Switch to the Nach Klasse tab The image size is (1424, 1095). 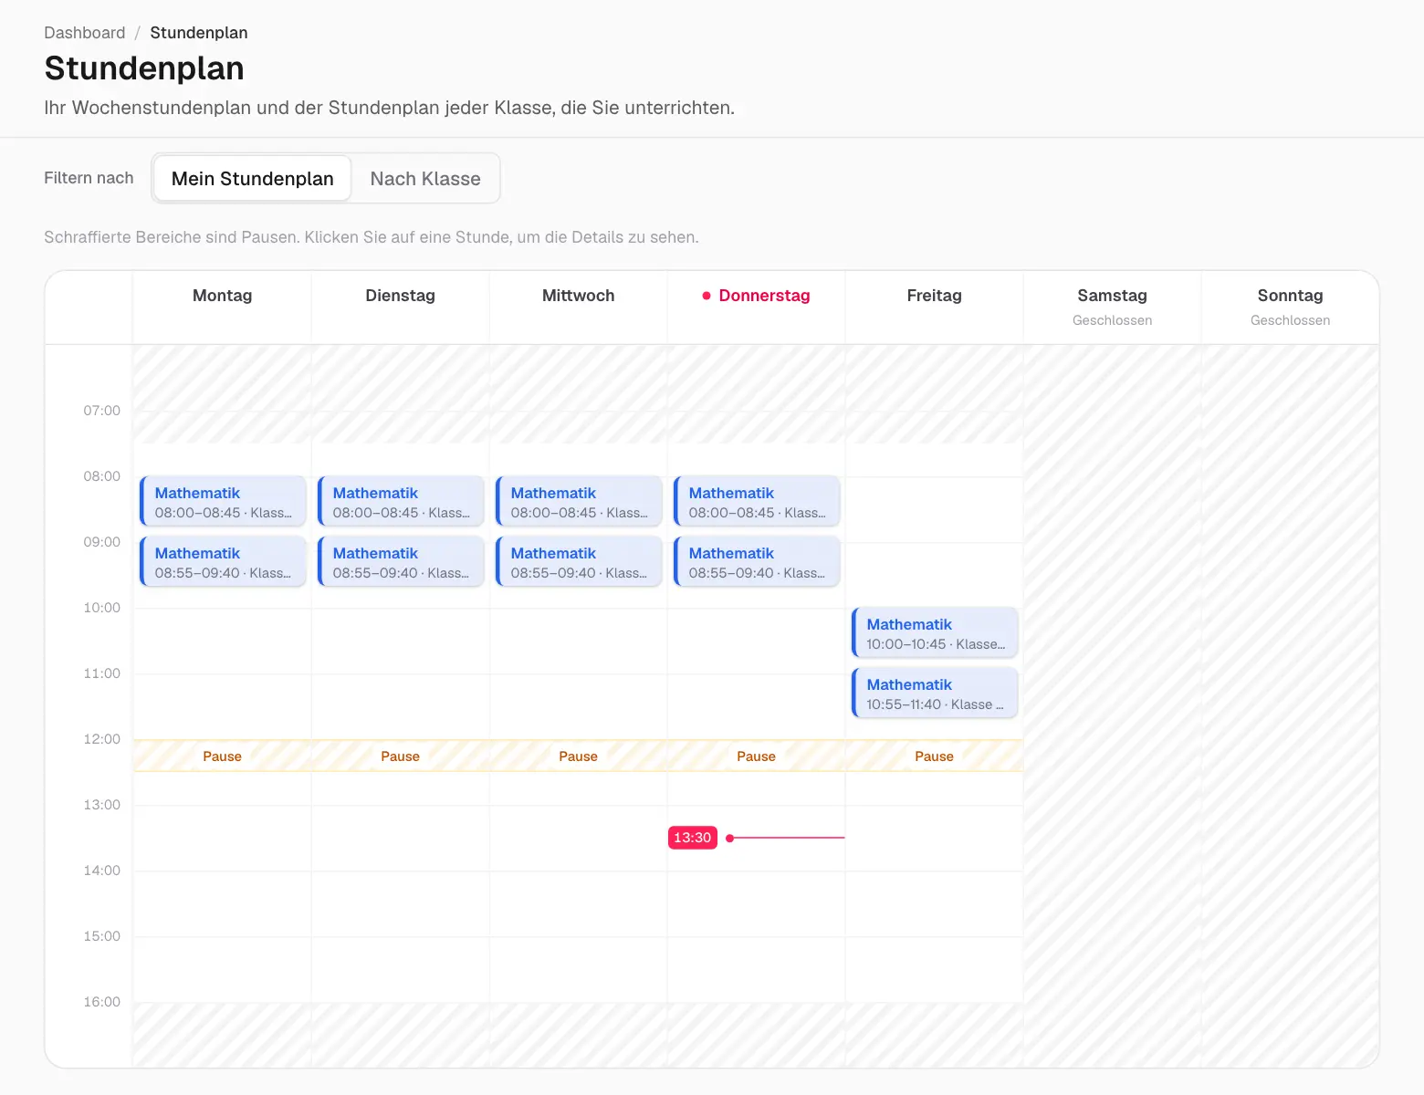point(425,178)
